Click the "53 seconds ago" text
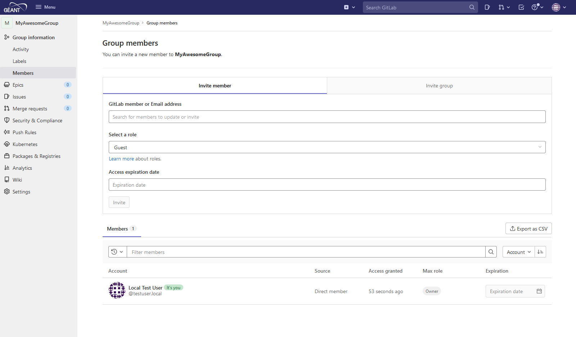Image resolution: width=576 pixels, height=337 pixels. [386, 291]
